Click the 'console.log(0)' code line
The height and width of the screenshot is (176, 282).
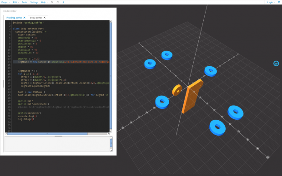[x=27, y=116]
